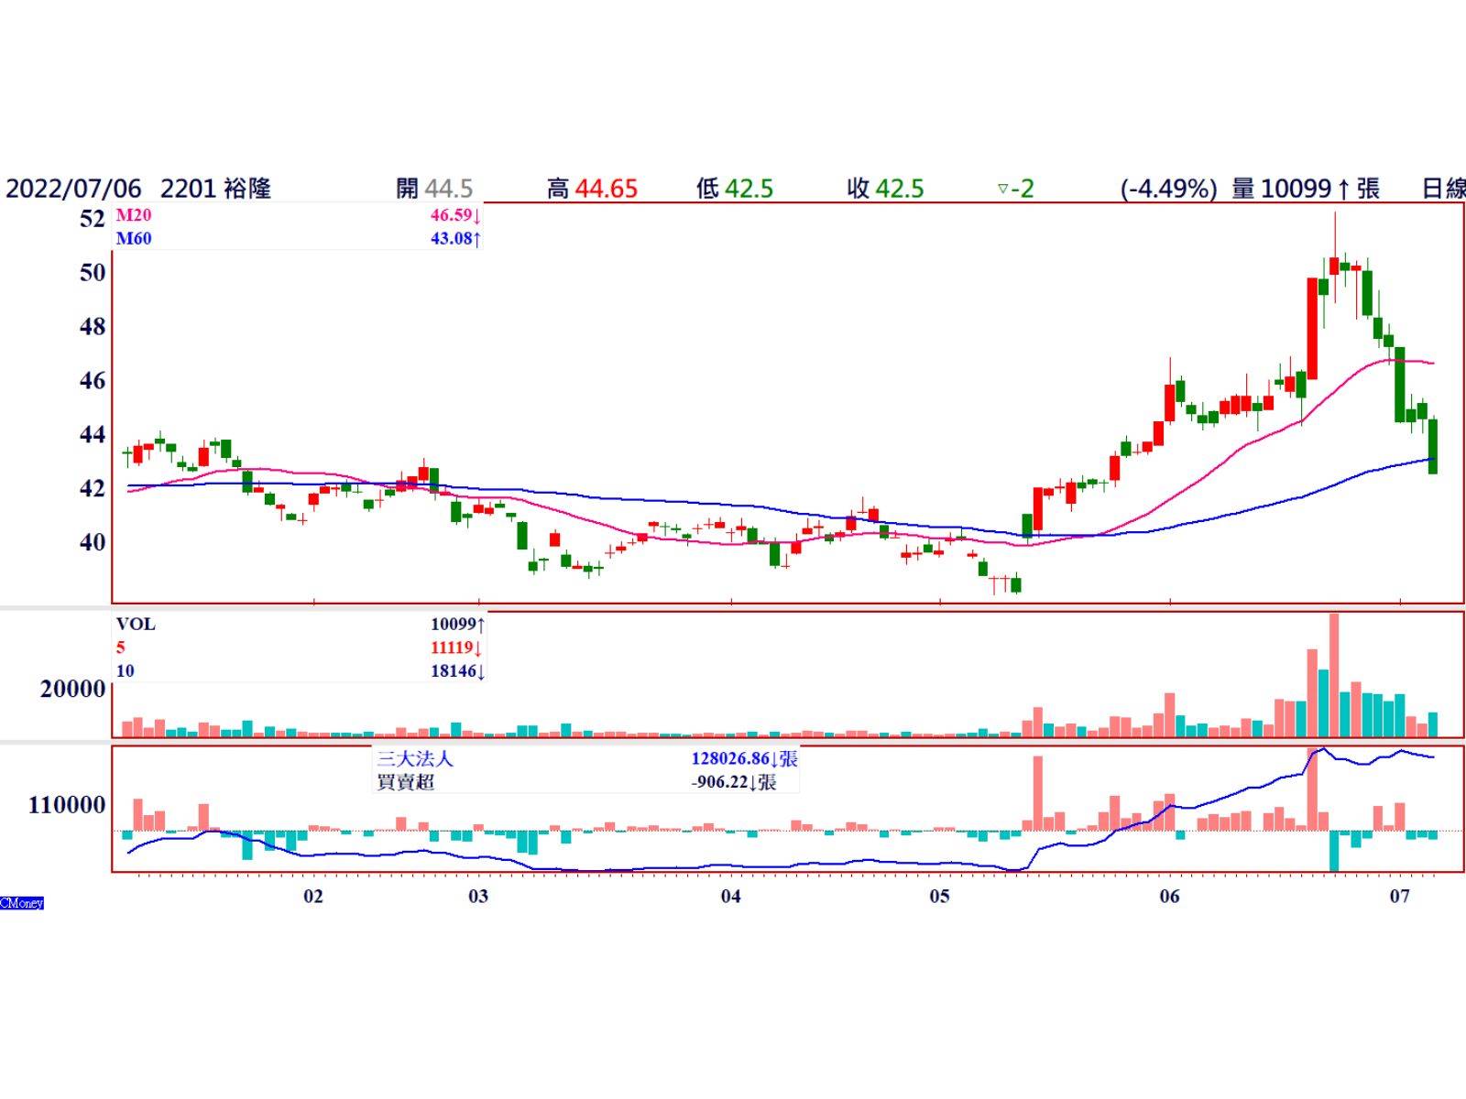Click the 買賣超 indicator label
The width and height of the screenshot is (1466, 1099).
tap(405, 782)
